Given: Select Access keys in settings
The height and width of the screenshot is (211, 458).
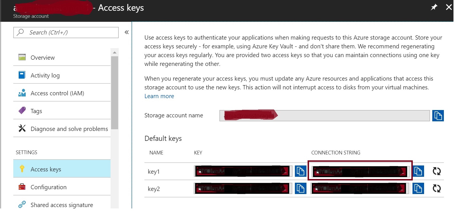Looking at the screenshot, I should (62, 169).
